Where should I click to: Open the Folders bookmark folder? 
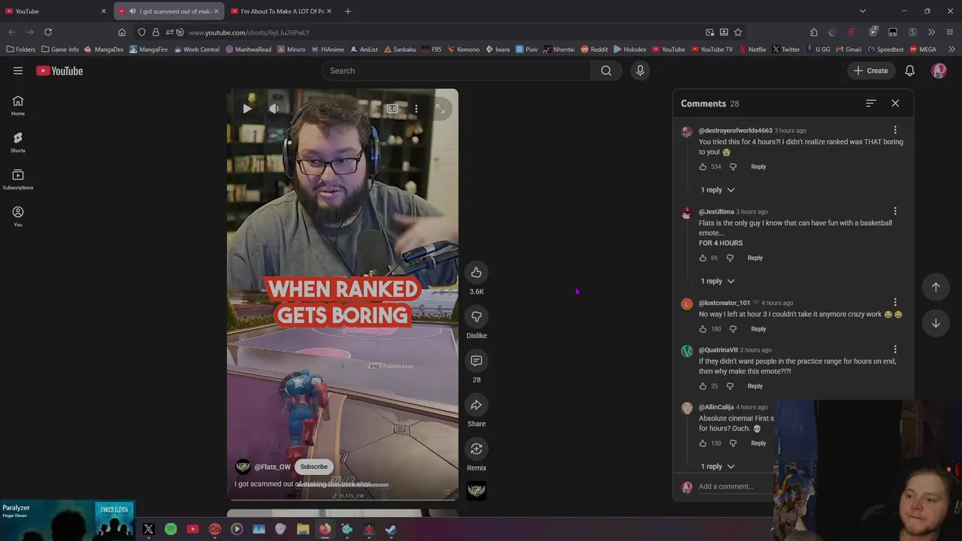(x=20, y=50)
